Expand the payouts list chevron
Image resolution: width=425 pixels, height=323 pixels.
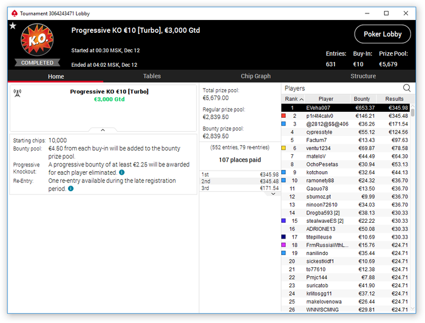(273, 194)
